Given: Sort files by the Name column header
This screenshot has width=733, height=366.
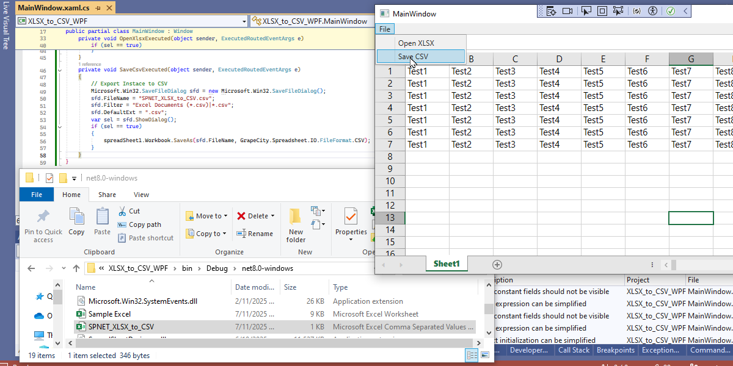Looking at the screenshot, I should [x=153, y=287].
